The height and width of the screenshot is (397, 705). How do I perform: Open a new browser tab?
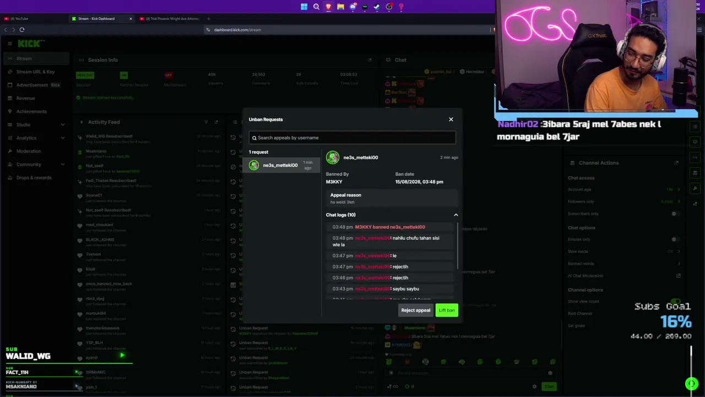(x=208, y=19)
